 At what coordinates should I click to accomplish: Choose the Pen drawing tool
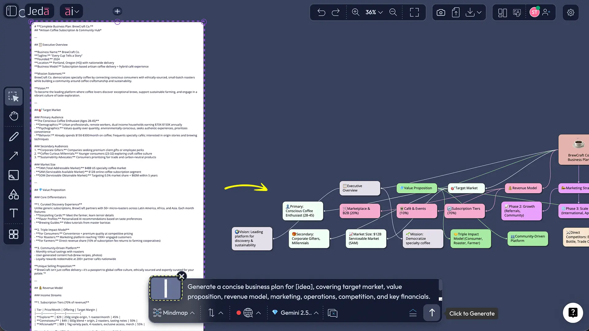tap(14, 137)
